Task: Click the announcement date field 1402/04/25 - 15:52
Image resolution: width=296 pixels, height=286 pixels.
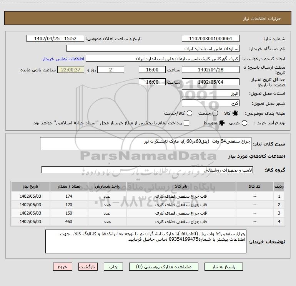Action: pyautogui.click(x=55, y=38)
